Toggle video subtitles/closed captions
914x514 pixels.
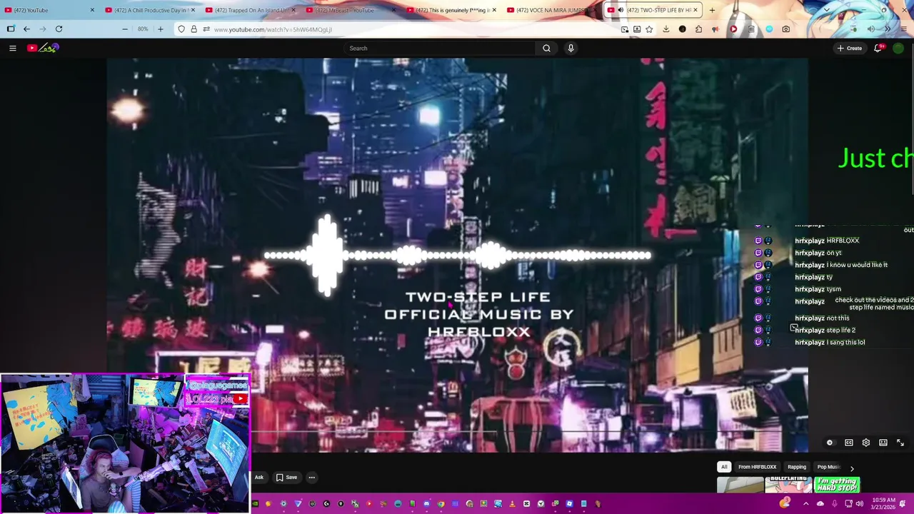point(849,443)
